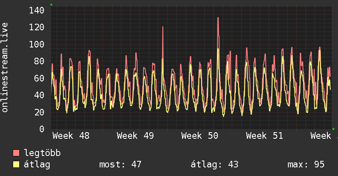
Task: Select the 'átlag: 43' statistic
Action: click(215, 165)
